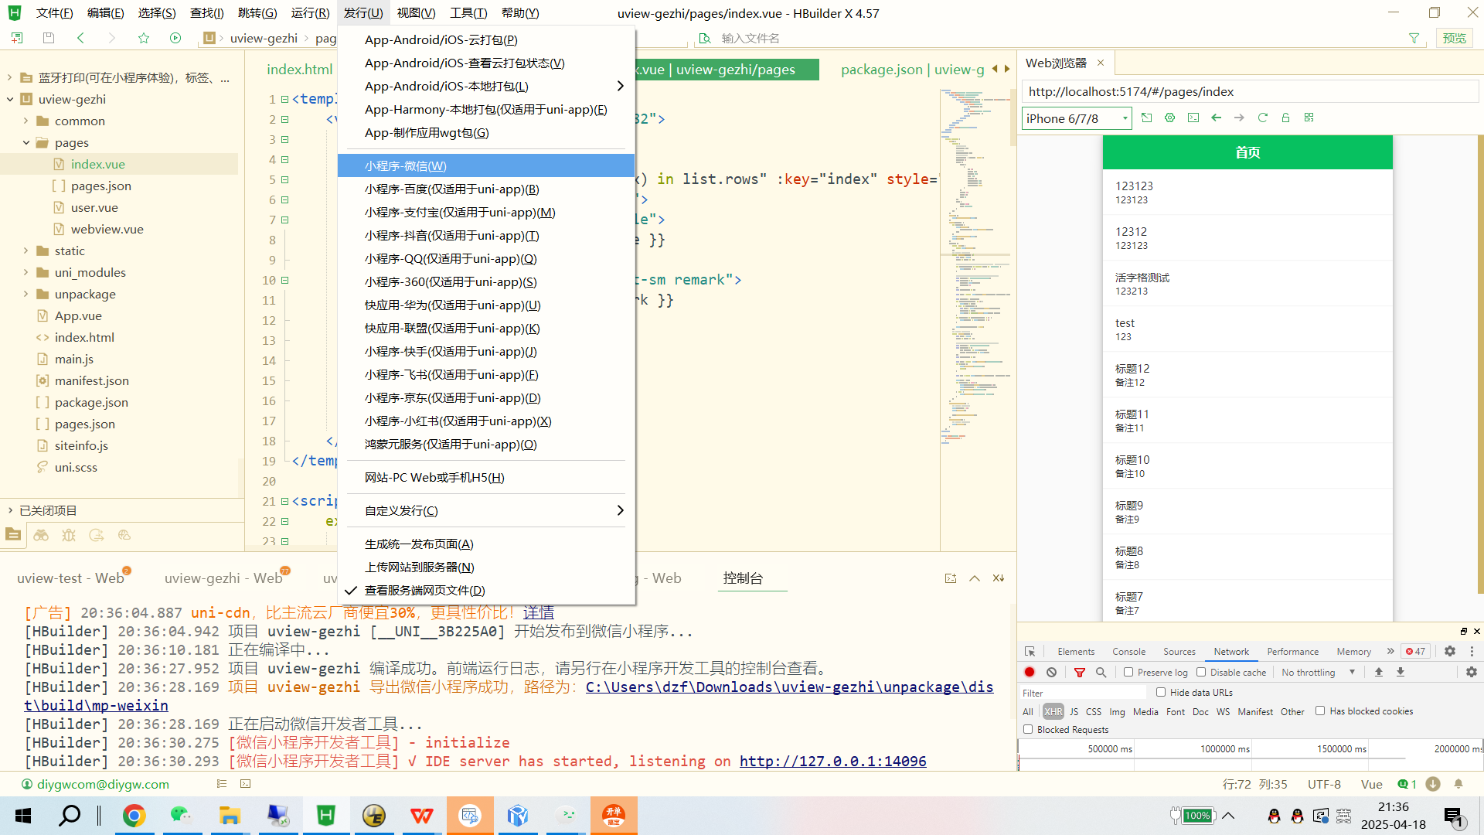Tick the Hide data URLs checkbox
Viewport: 1484px width, 835px height.
[x=1161, y=692]
